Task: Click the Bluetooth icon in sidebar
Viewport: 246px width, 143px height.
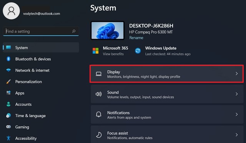Action: point(8,59)
